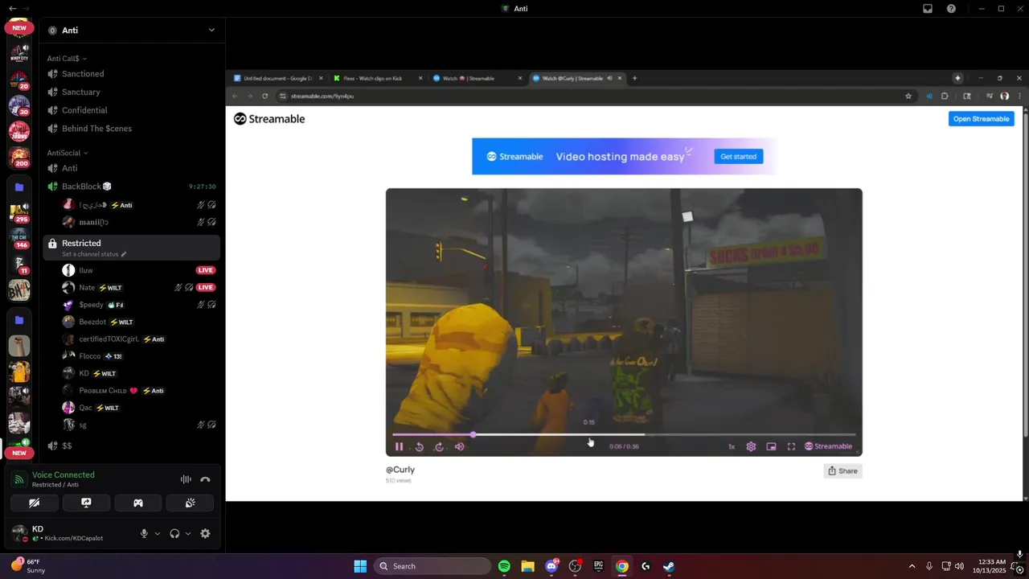The height and width of the screenshot is (579, 1029).
Task: Share your screen in the voice panel
Action: 86,503
